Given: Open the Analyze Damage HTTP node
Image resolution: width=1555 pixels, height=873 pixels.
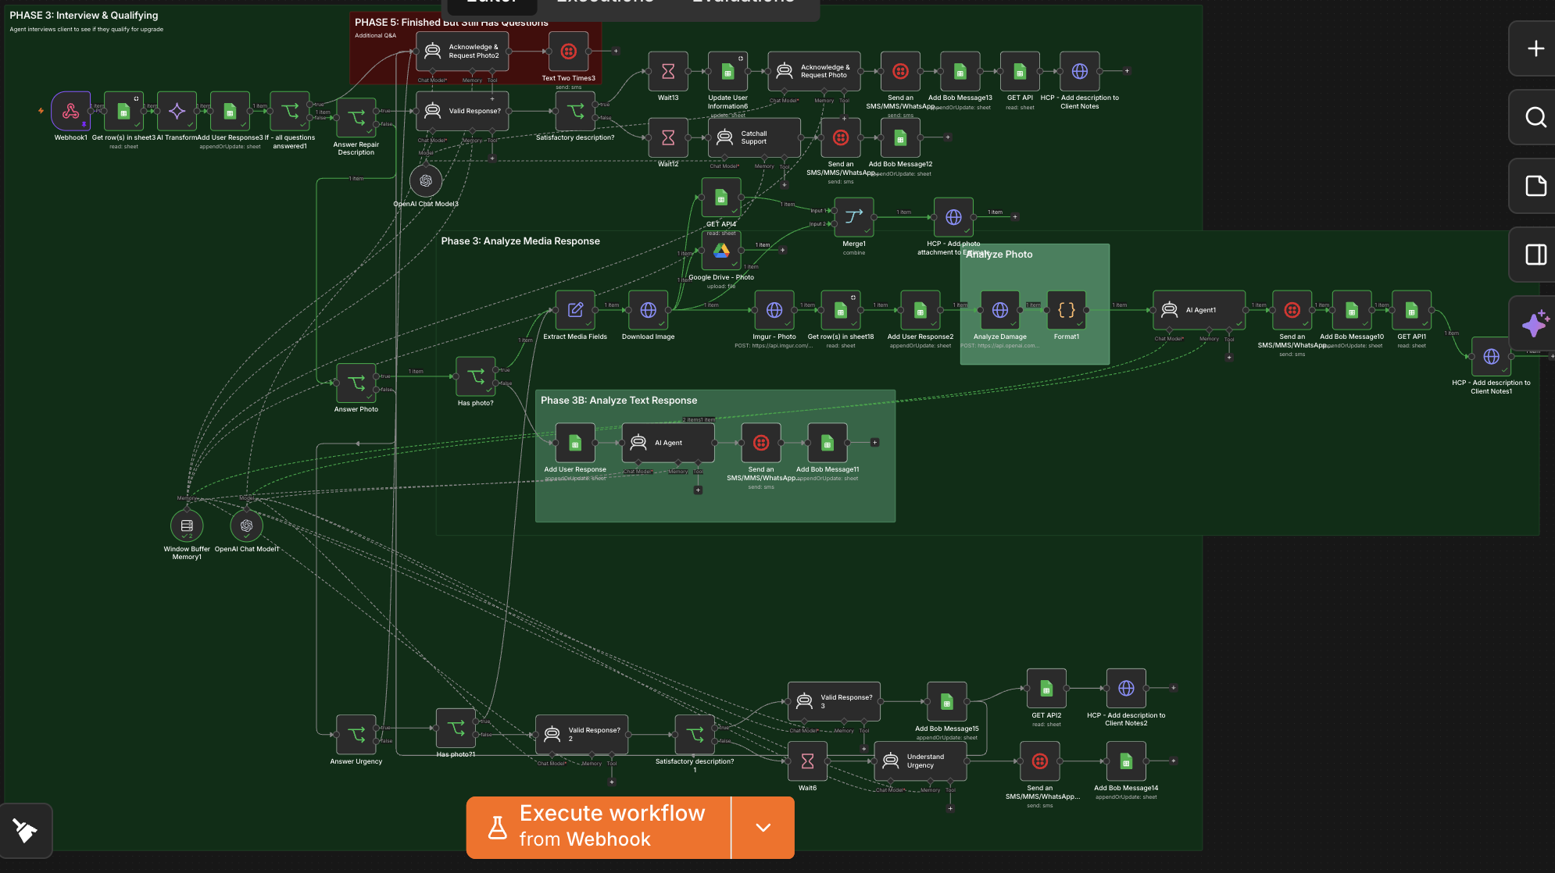Looking at the screenshot, I should point(1000,311).
